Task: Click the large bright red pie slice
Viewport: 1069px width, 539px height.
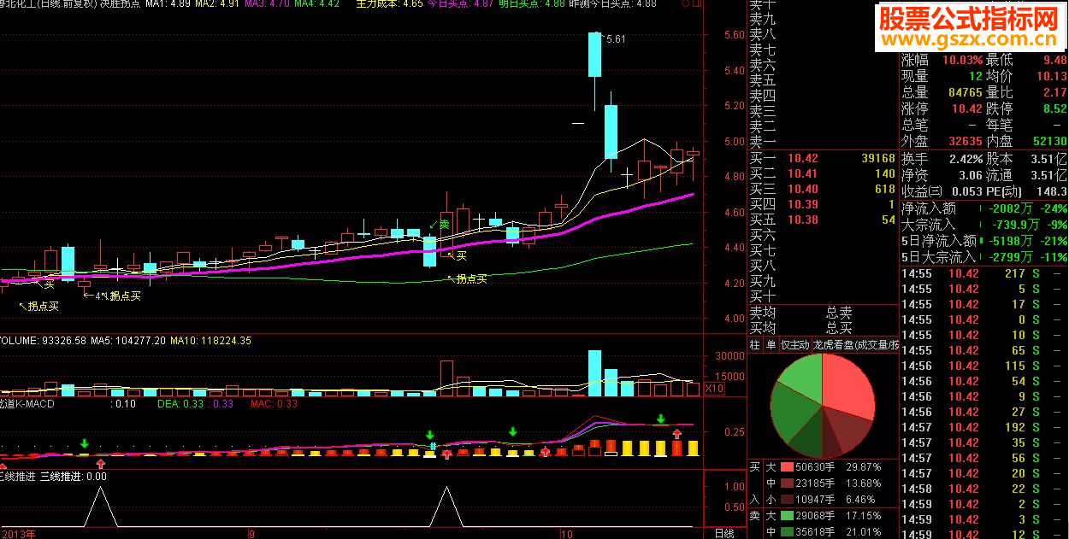Action: (848, 386)
